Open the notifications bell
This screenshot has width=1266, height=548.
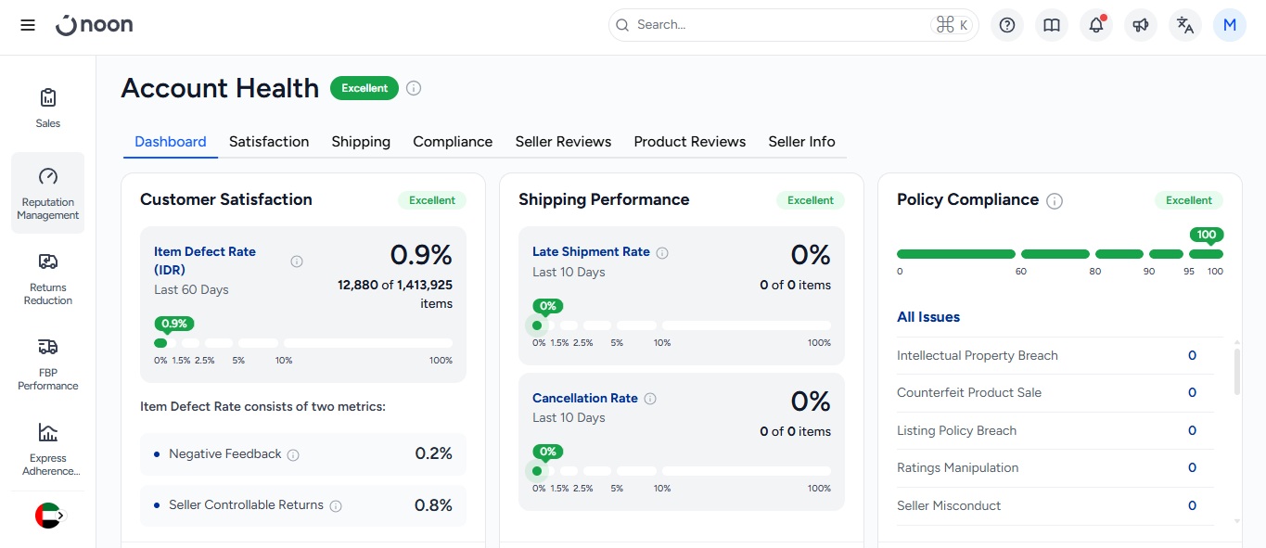click(1096, 25)
